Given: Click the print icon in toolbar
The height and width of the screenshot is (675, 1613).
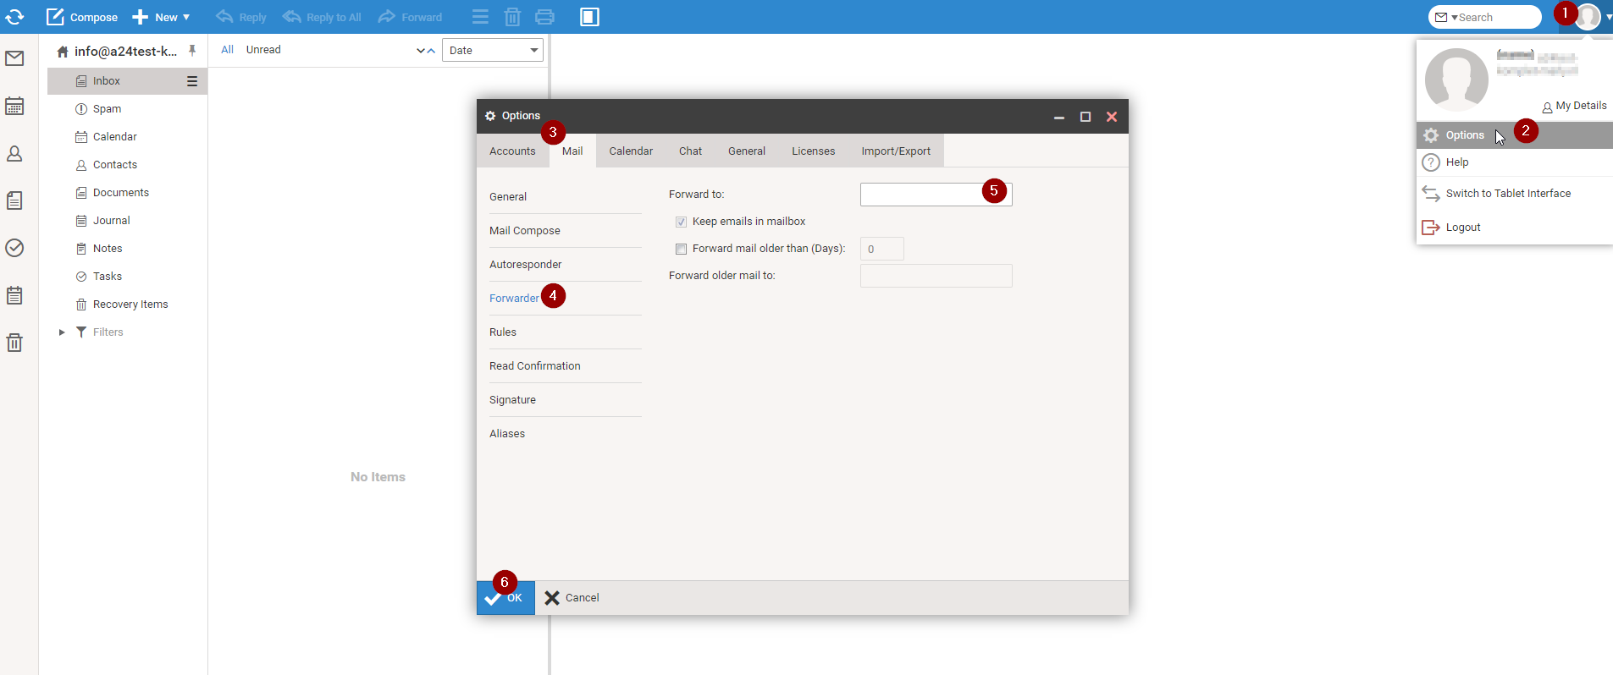Looking at the screenshot, I should [544, 17].
